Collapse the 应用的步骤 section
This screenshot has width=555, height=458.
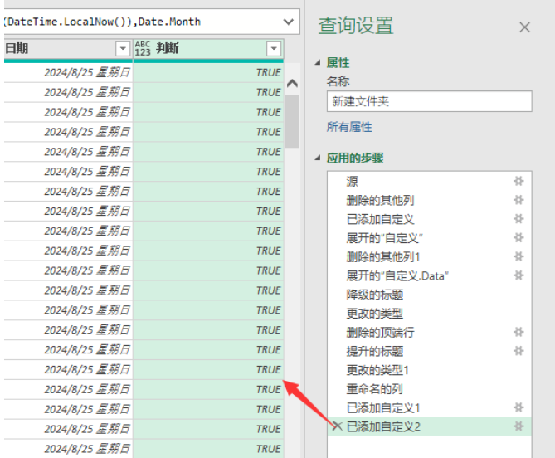pyautogui.click(x=318, y=158)
